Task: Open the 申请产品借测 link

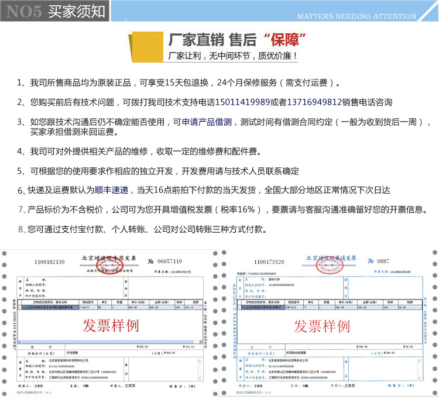Action: point(207,122)
